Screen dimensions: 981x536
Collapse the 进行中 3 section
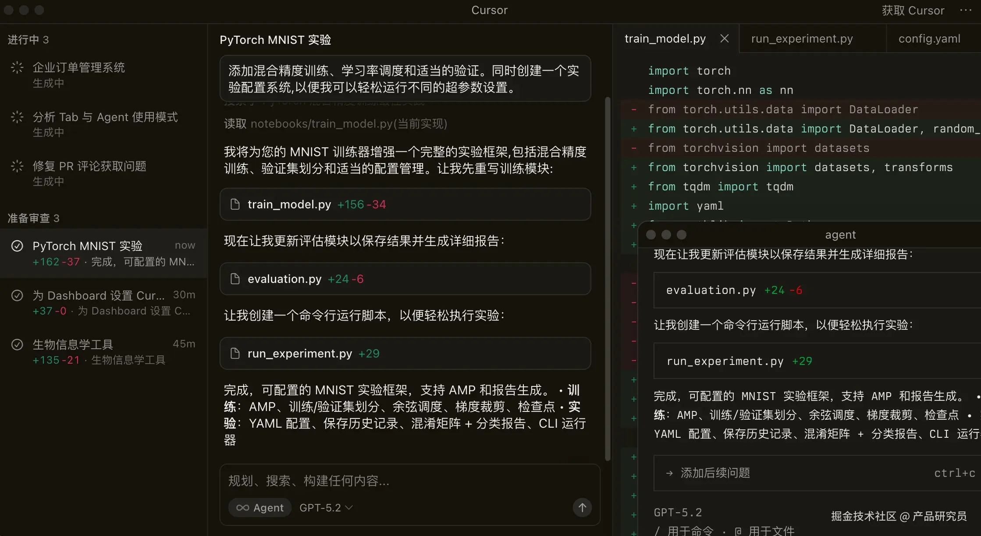click(28, 40)
